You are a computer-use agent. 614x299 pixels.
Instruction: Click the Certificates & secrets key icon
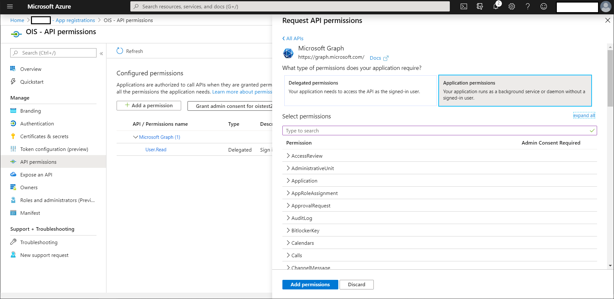click(13, 136)
